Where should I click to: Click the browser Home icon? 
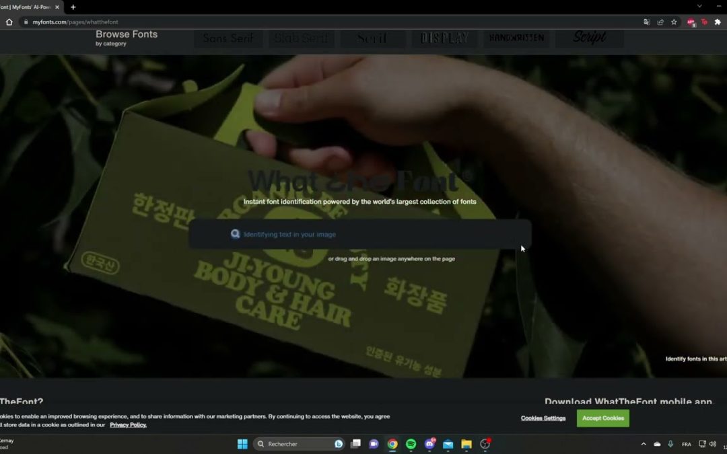(x=9, y=22)
